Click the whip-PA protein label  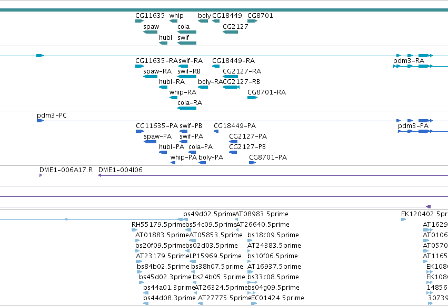(x=184, y=157)
